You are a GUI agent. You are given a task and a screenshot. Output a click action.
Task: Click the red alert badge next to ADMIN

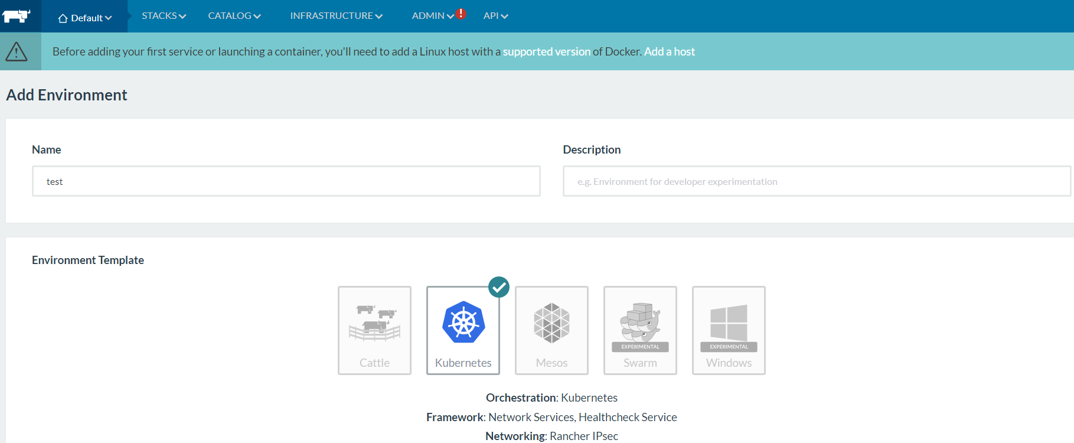coord(461,14)
